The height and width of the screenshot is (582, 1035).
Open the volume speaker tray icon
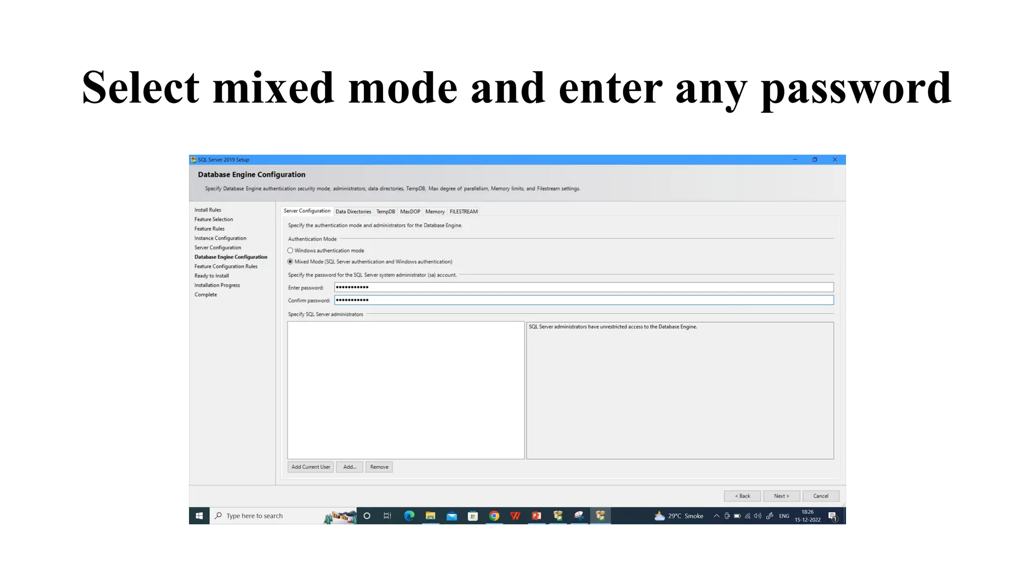pos(758,516)
